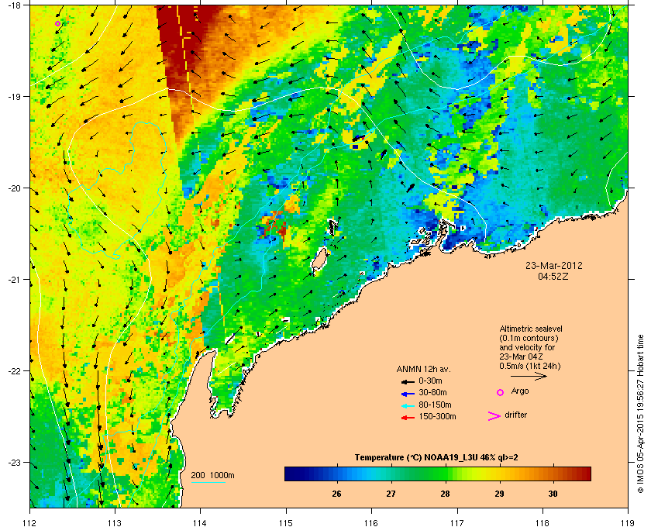
Task: Click the longitude axis label 115
Action: click(286, 522)
